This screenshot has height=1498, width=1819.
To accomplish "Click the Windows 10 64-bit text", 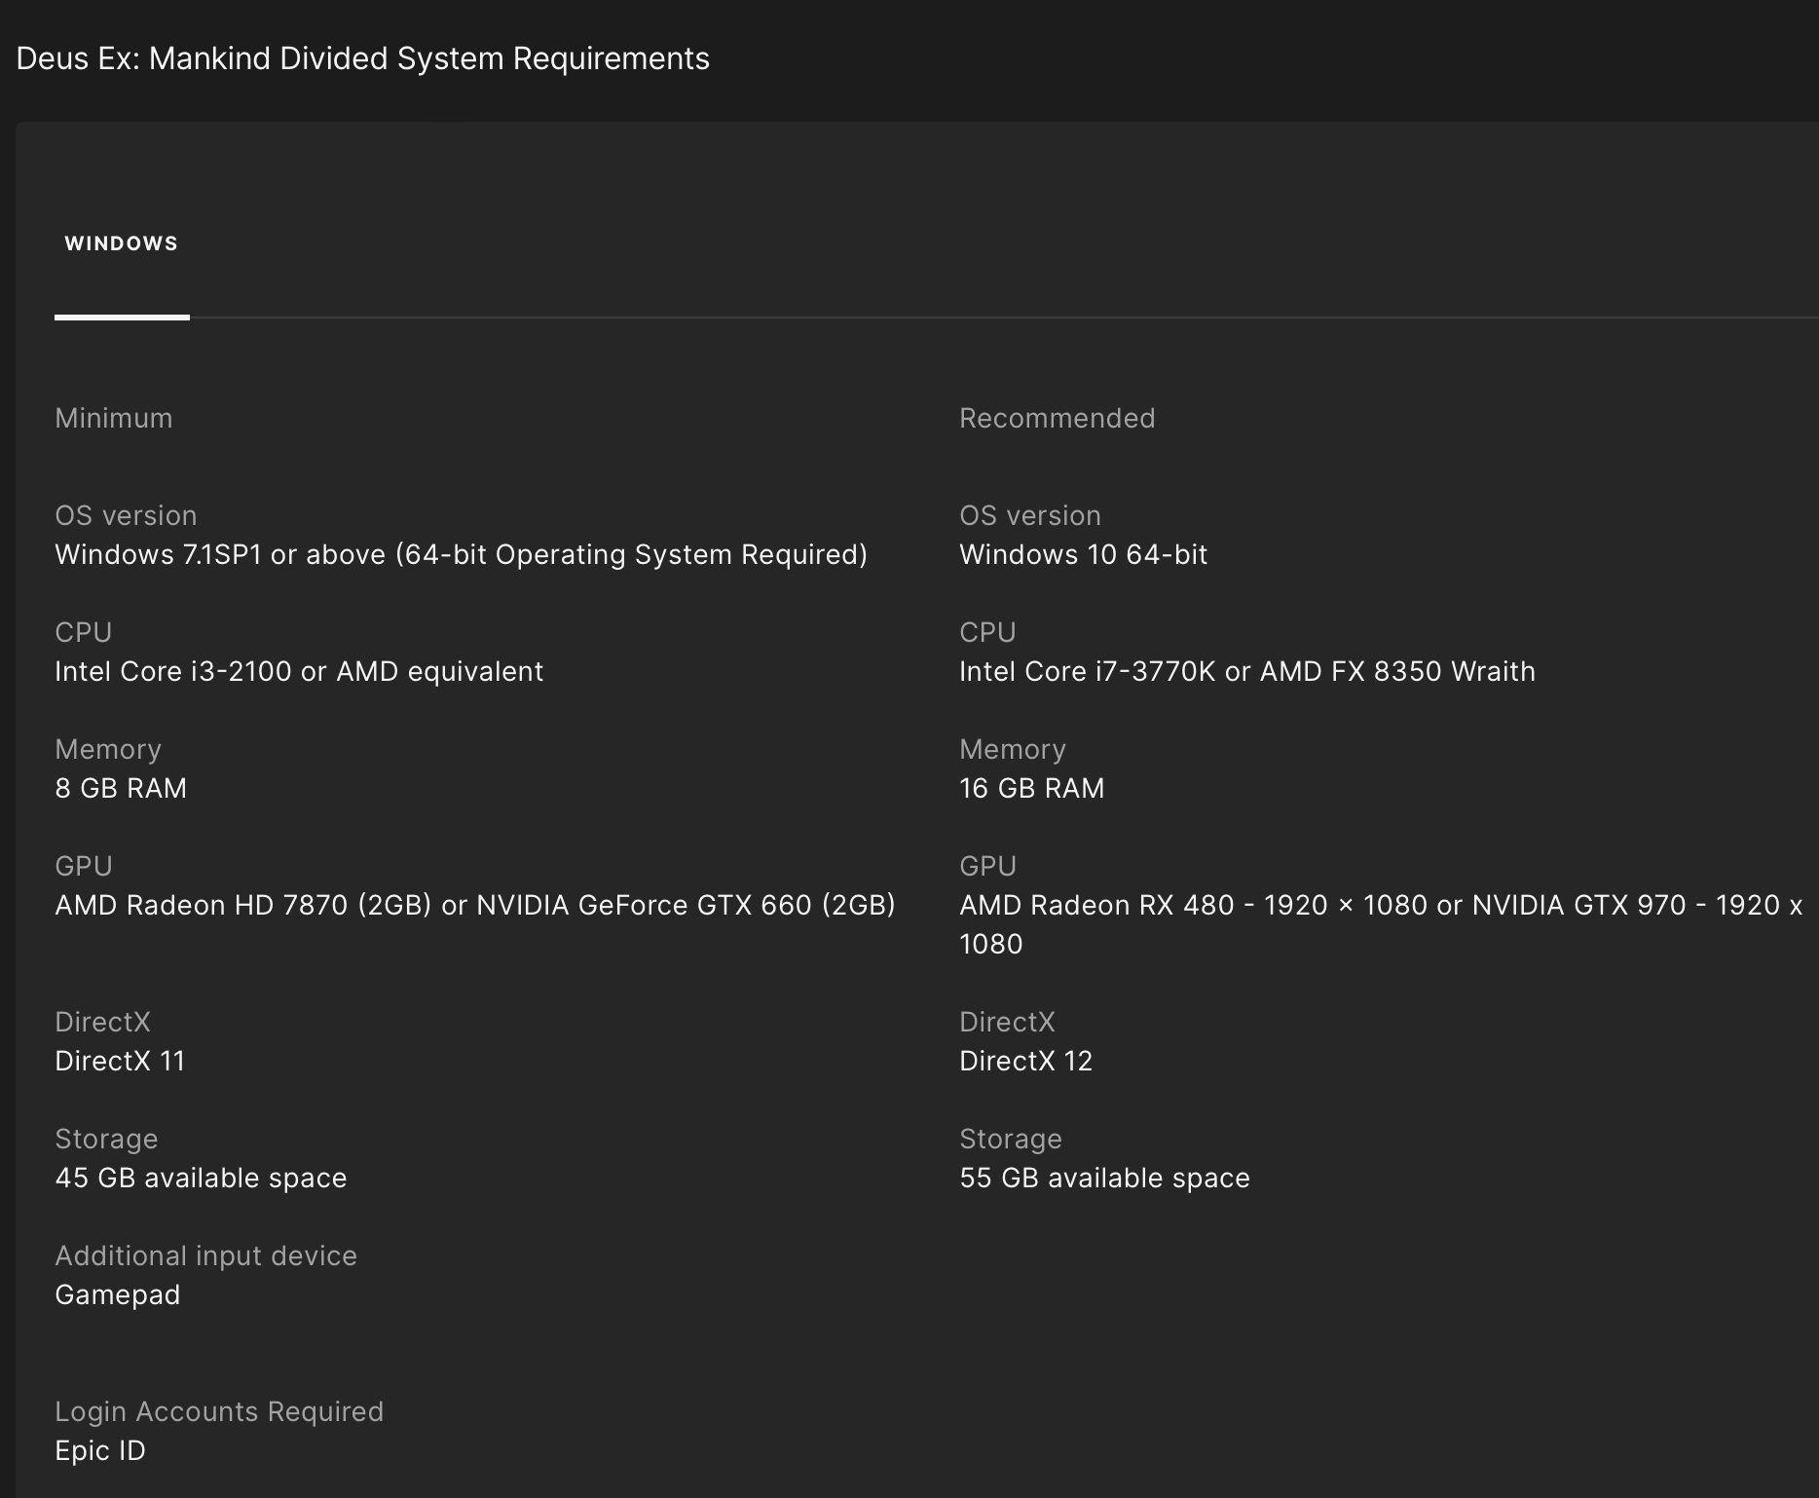I will (1083, 554).
